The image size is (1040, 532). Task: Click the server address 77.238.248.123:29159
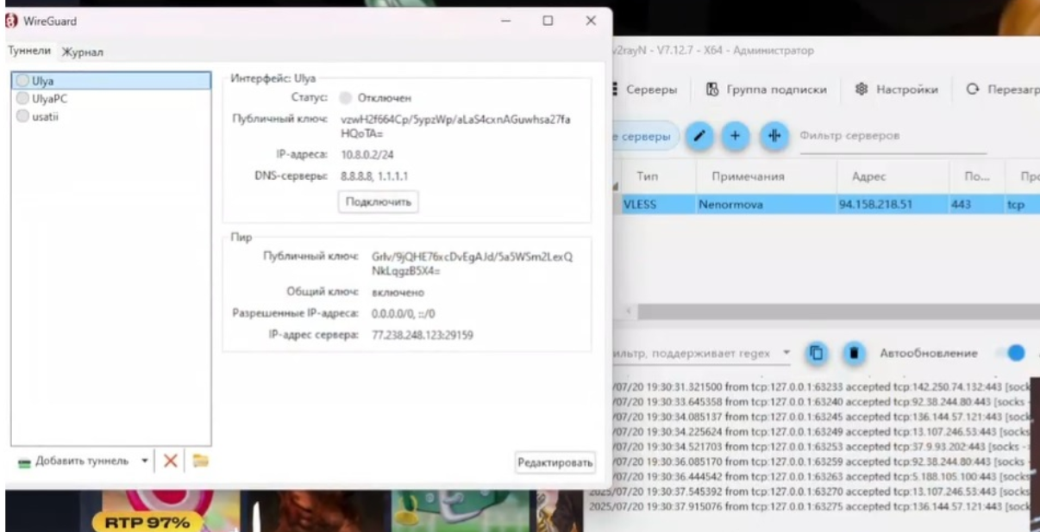pyautogui.click(x=423, y=335)
